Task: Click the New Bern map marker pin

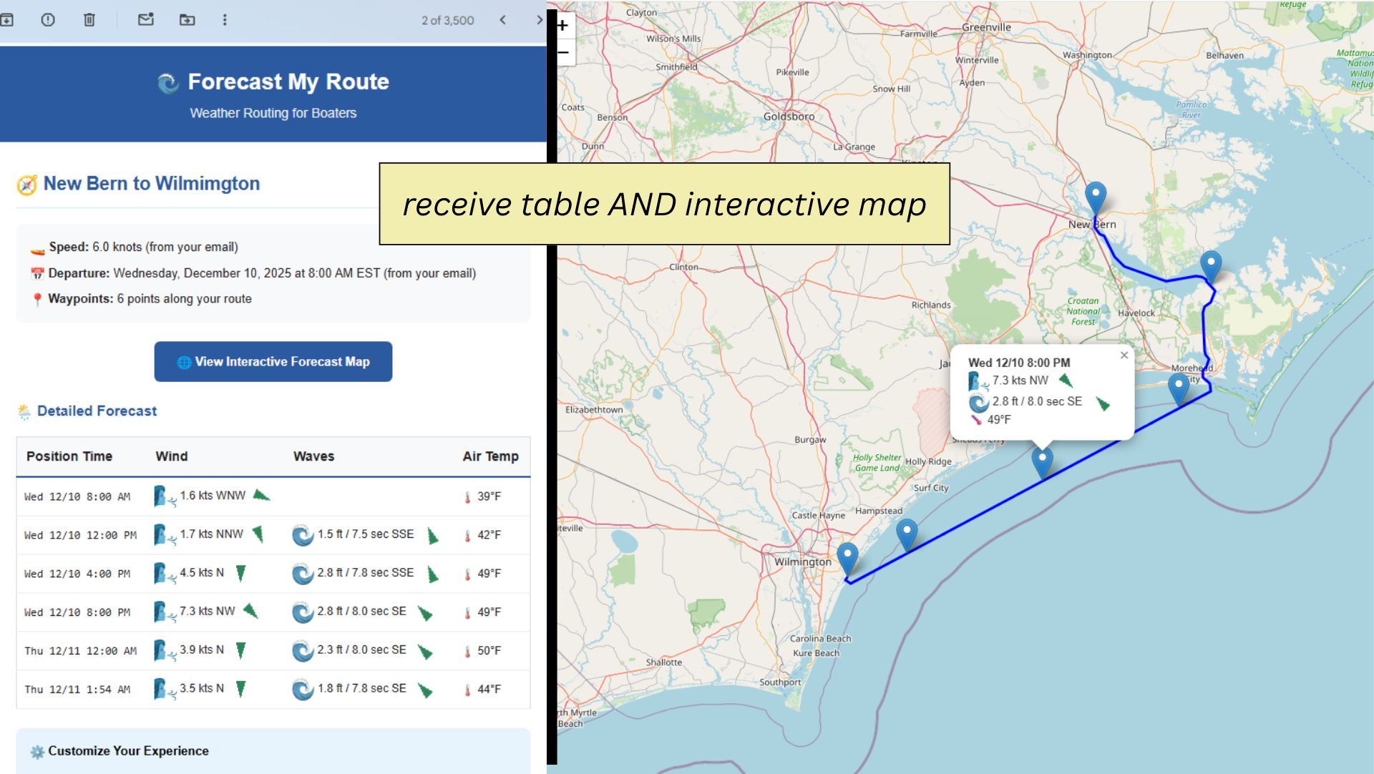Action: pos(1096,196)
